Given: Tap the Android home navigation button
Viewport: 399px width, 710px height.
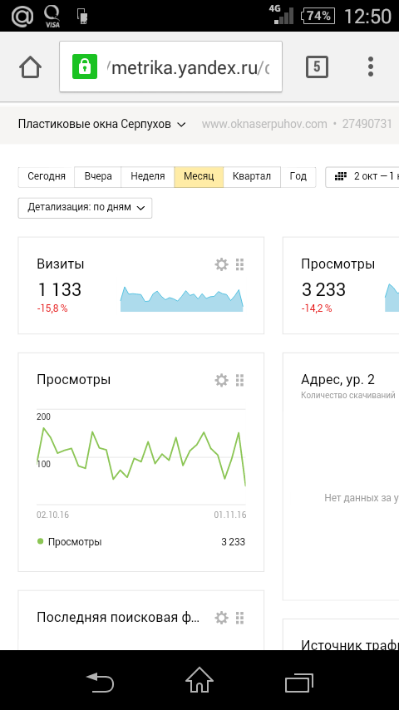Looking at the screenshot, I should 199,681.
